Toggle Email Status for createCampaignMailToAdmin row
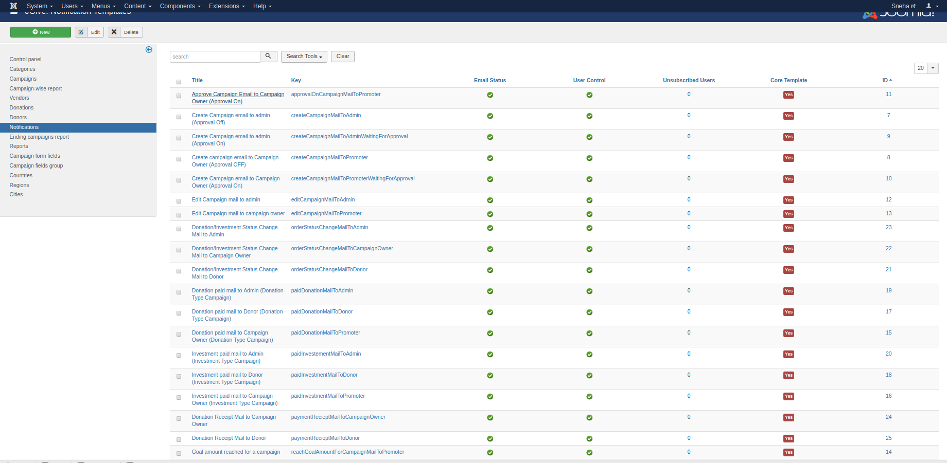The width and height of the screenshot is (947, 463). coord(490,116)
